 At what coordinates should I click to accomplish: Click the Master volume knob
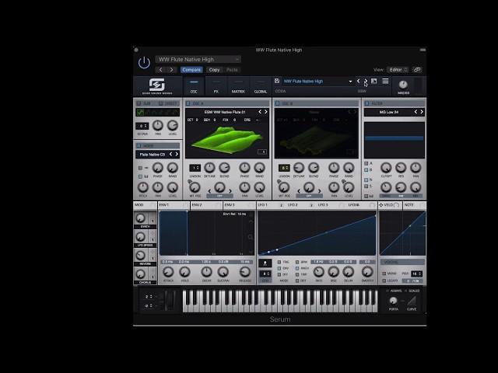(x=403, y=84)
